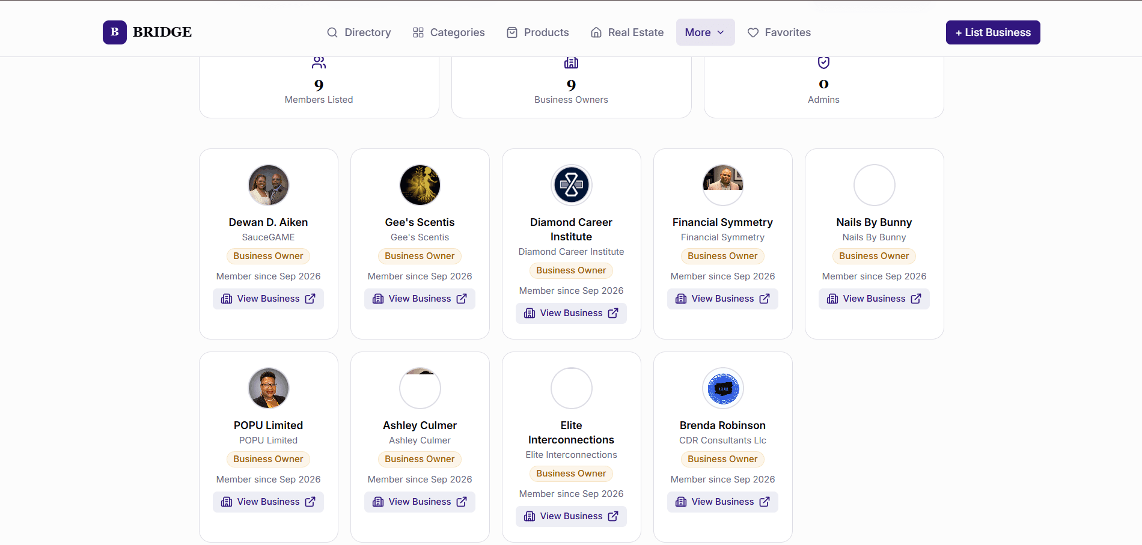This screenshot has height=545, width=1142.
Task: Open Real Estate section
Action: [x=627, y=32]
